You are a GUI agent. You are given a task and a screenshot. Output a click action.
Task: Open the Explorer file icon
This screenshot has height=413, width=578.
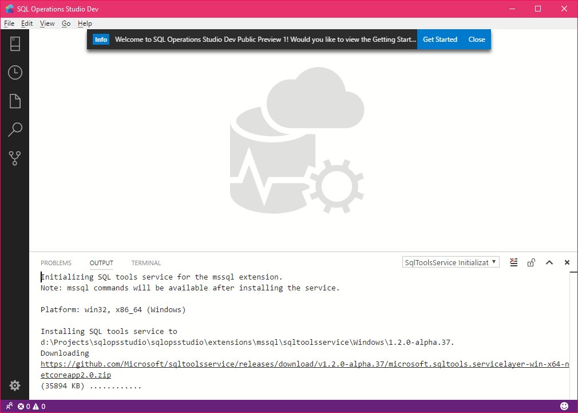tap(15, 101)
